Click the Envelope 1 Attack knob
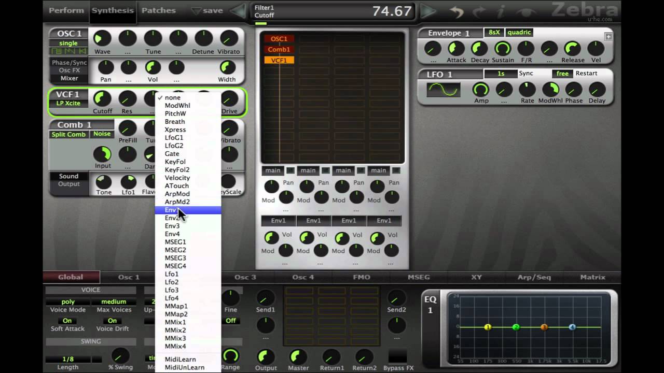664x373 pixels. 456,49
